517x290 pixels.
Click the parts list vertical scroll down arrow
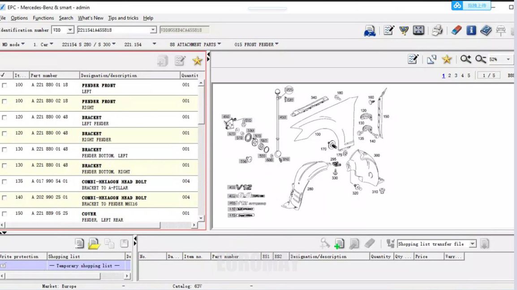point(201,218)
